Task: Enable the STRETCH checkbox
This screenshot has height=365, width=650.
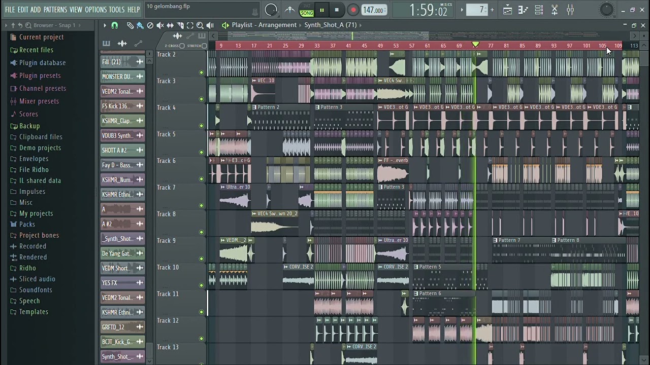Action: click(204, 46)
